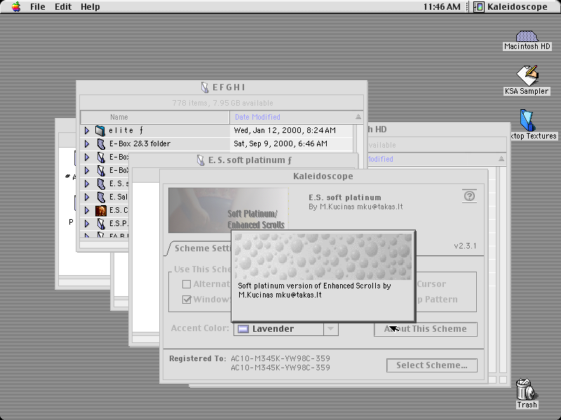
Task: Click the Soft platinum description text
Action: tap(314, 290)
